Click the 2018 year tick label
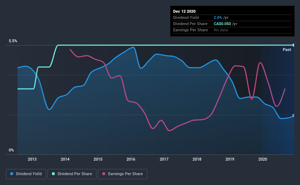Image resolution: width=300 pixels, height=185 pixels. [197, 159]
